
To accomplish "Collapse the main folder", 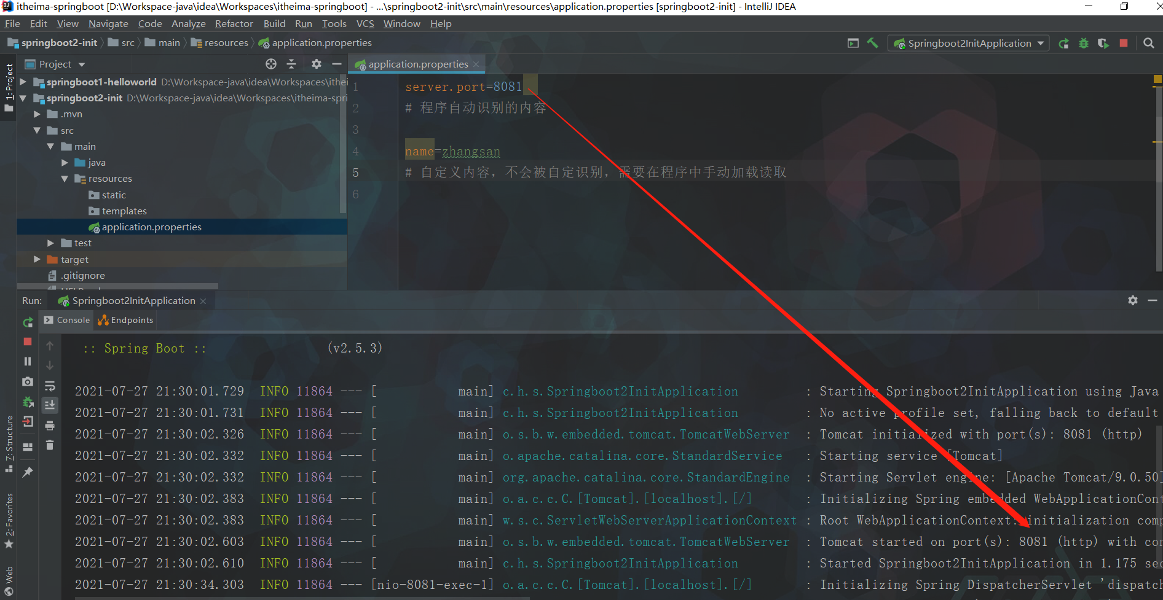I will (50, 146).
